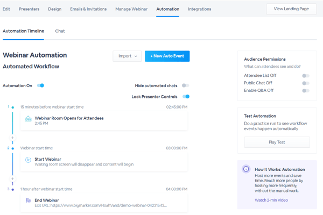This screenshot has height=215, width=323.
Task: Disable Lock Presenter Controls toggle
Action: click(x=186, y=97)
